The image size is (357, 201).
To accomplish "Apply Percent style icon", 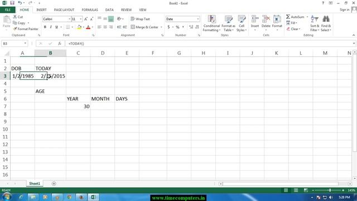I will pyautogui.click(x=177, y=27).
